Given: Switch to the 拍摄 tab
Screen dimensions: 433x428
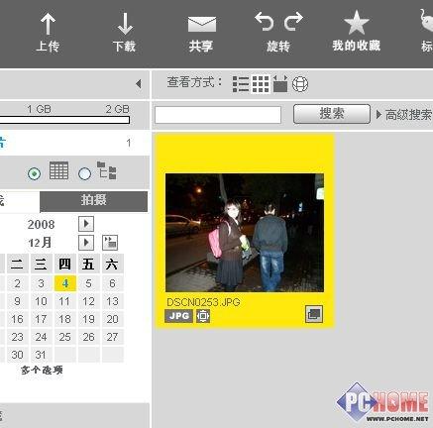Looking at the screenshot, I should tap(93, 200).
